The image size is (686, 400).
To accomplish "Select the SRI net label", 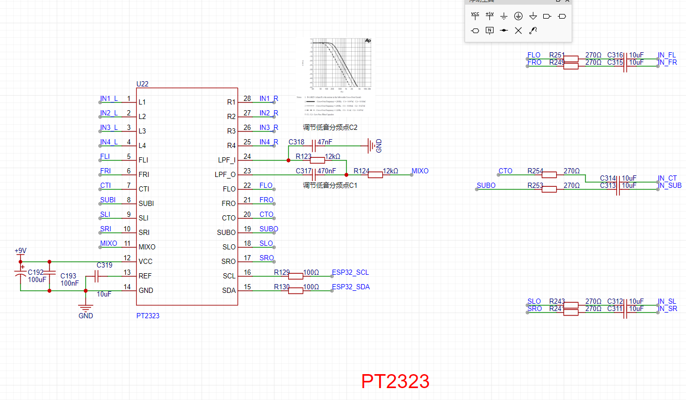I will point(106,229).
